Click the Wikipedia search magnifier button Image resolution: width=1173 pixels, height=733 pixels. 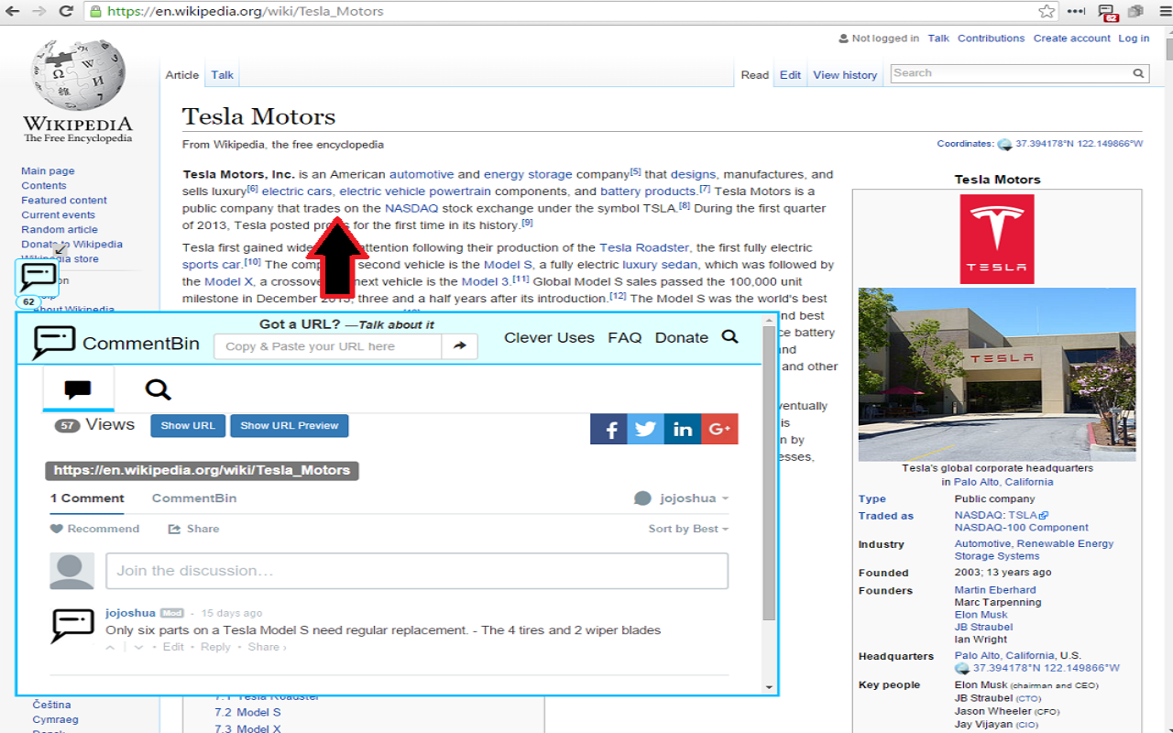click(1138, 73)
